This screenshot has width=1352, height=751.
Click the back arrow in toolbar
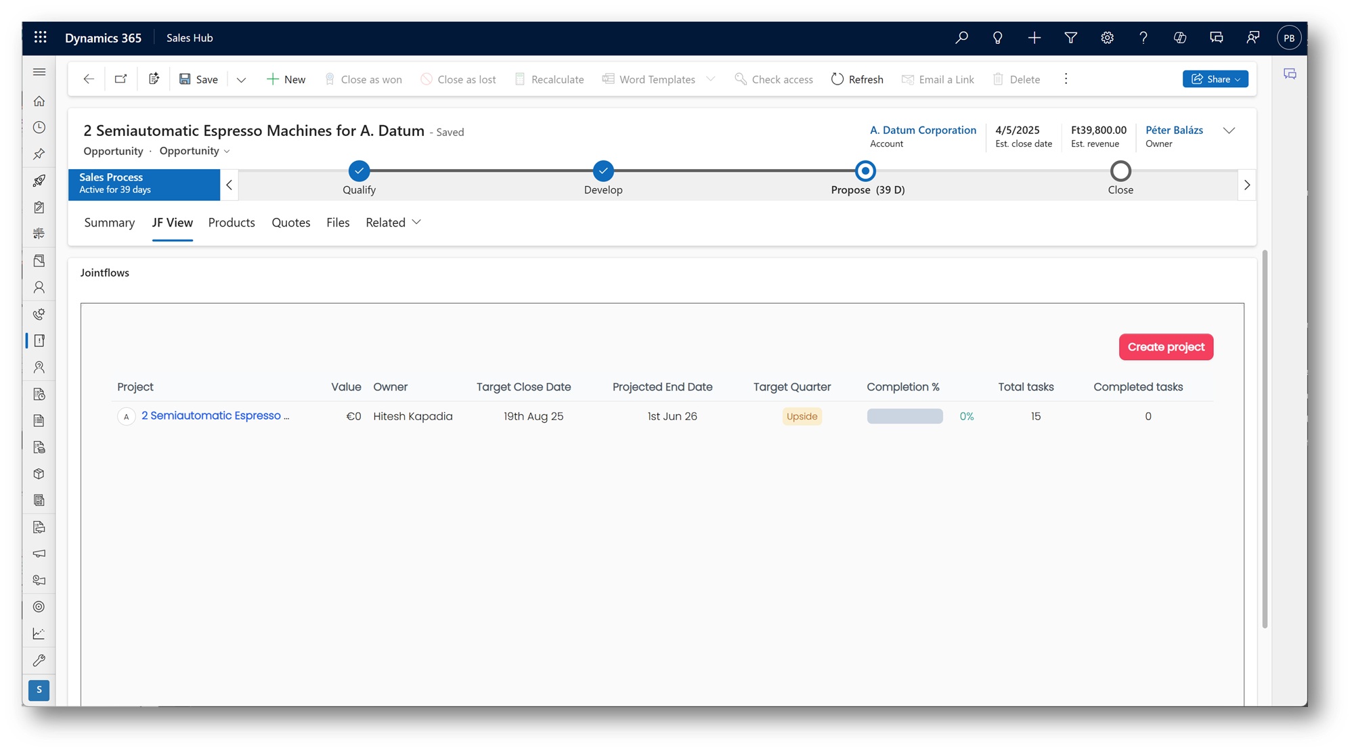click(89, 79)
